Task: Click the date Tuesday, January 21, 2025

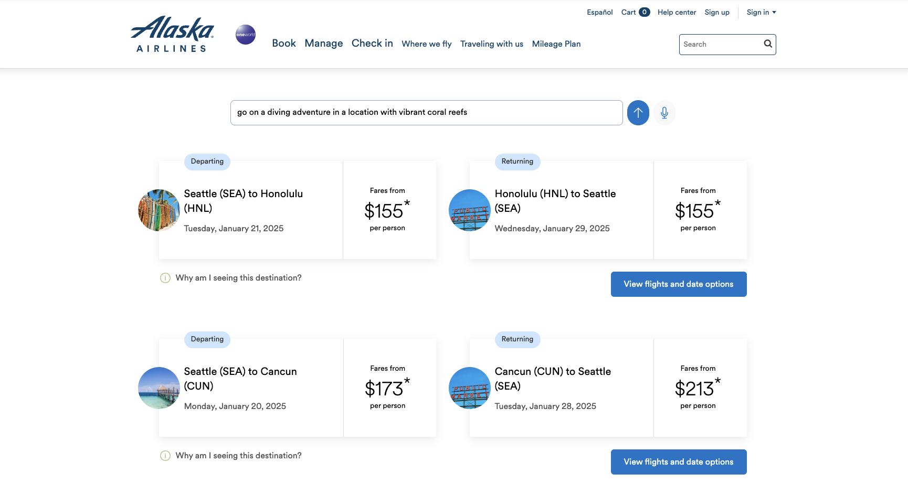Action: coord(234,229)
